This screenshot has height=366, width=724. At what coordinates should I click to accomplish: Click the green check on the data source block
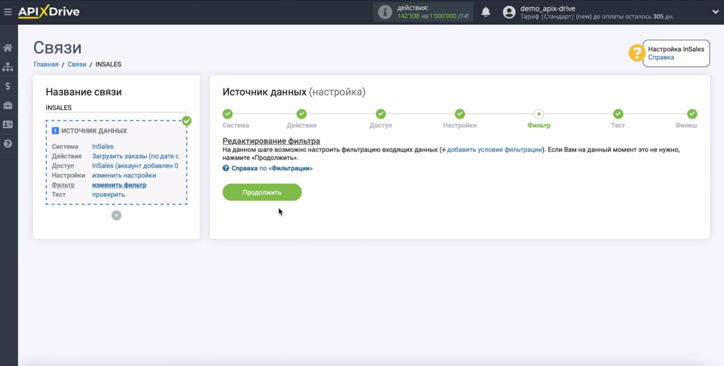pos(186,121)
